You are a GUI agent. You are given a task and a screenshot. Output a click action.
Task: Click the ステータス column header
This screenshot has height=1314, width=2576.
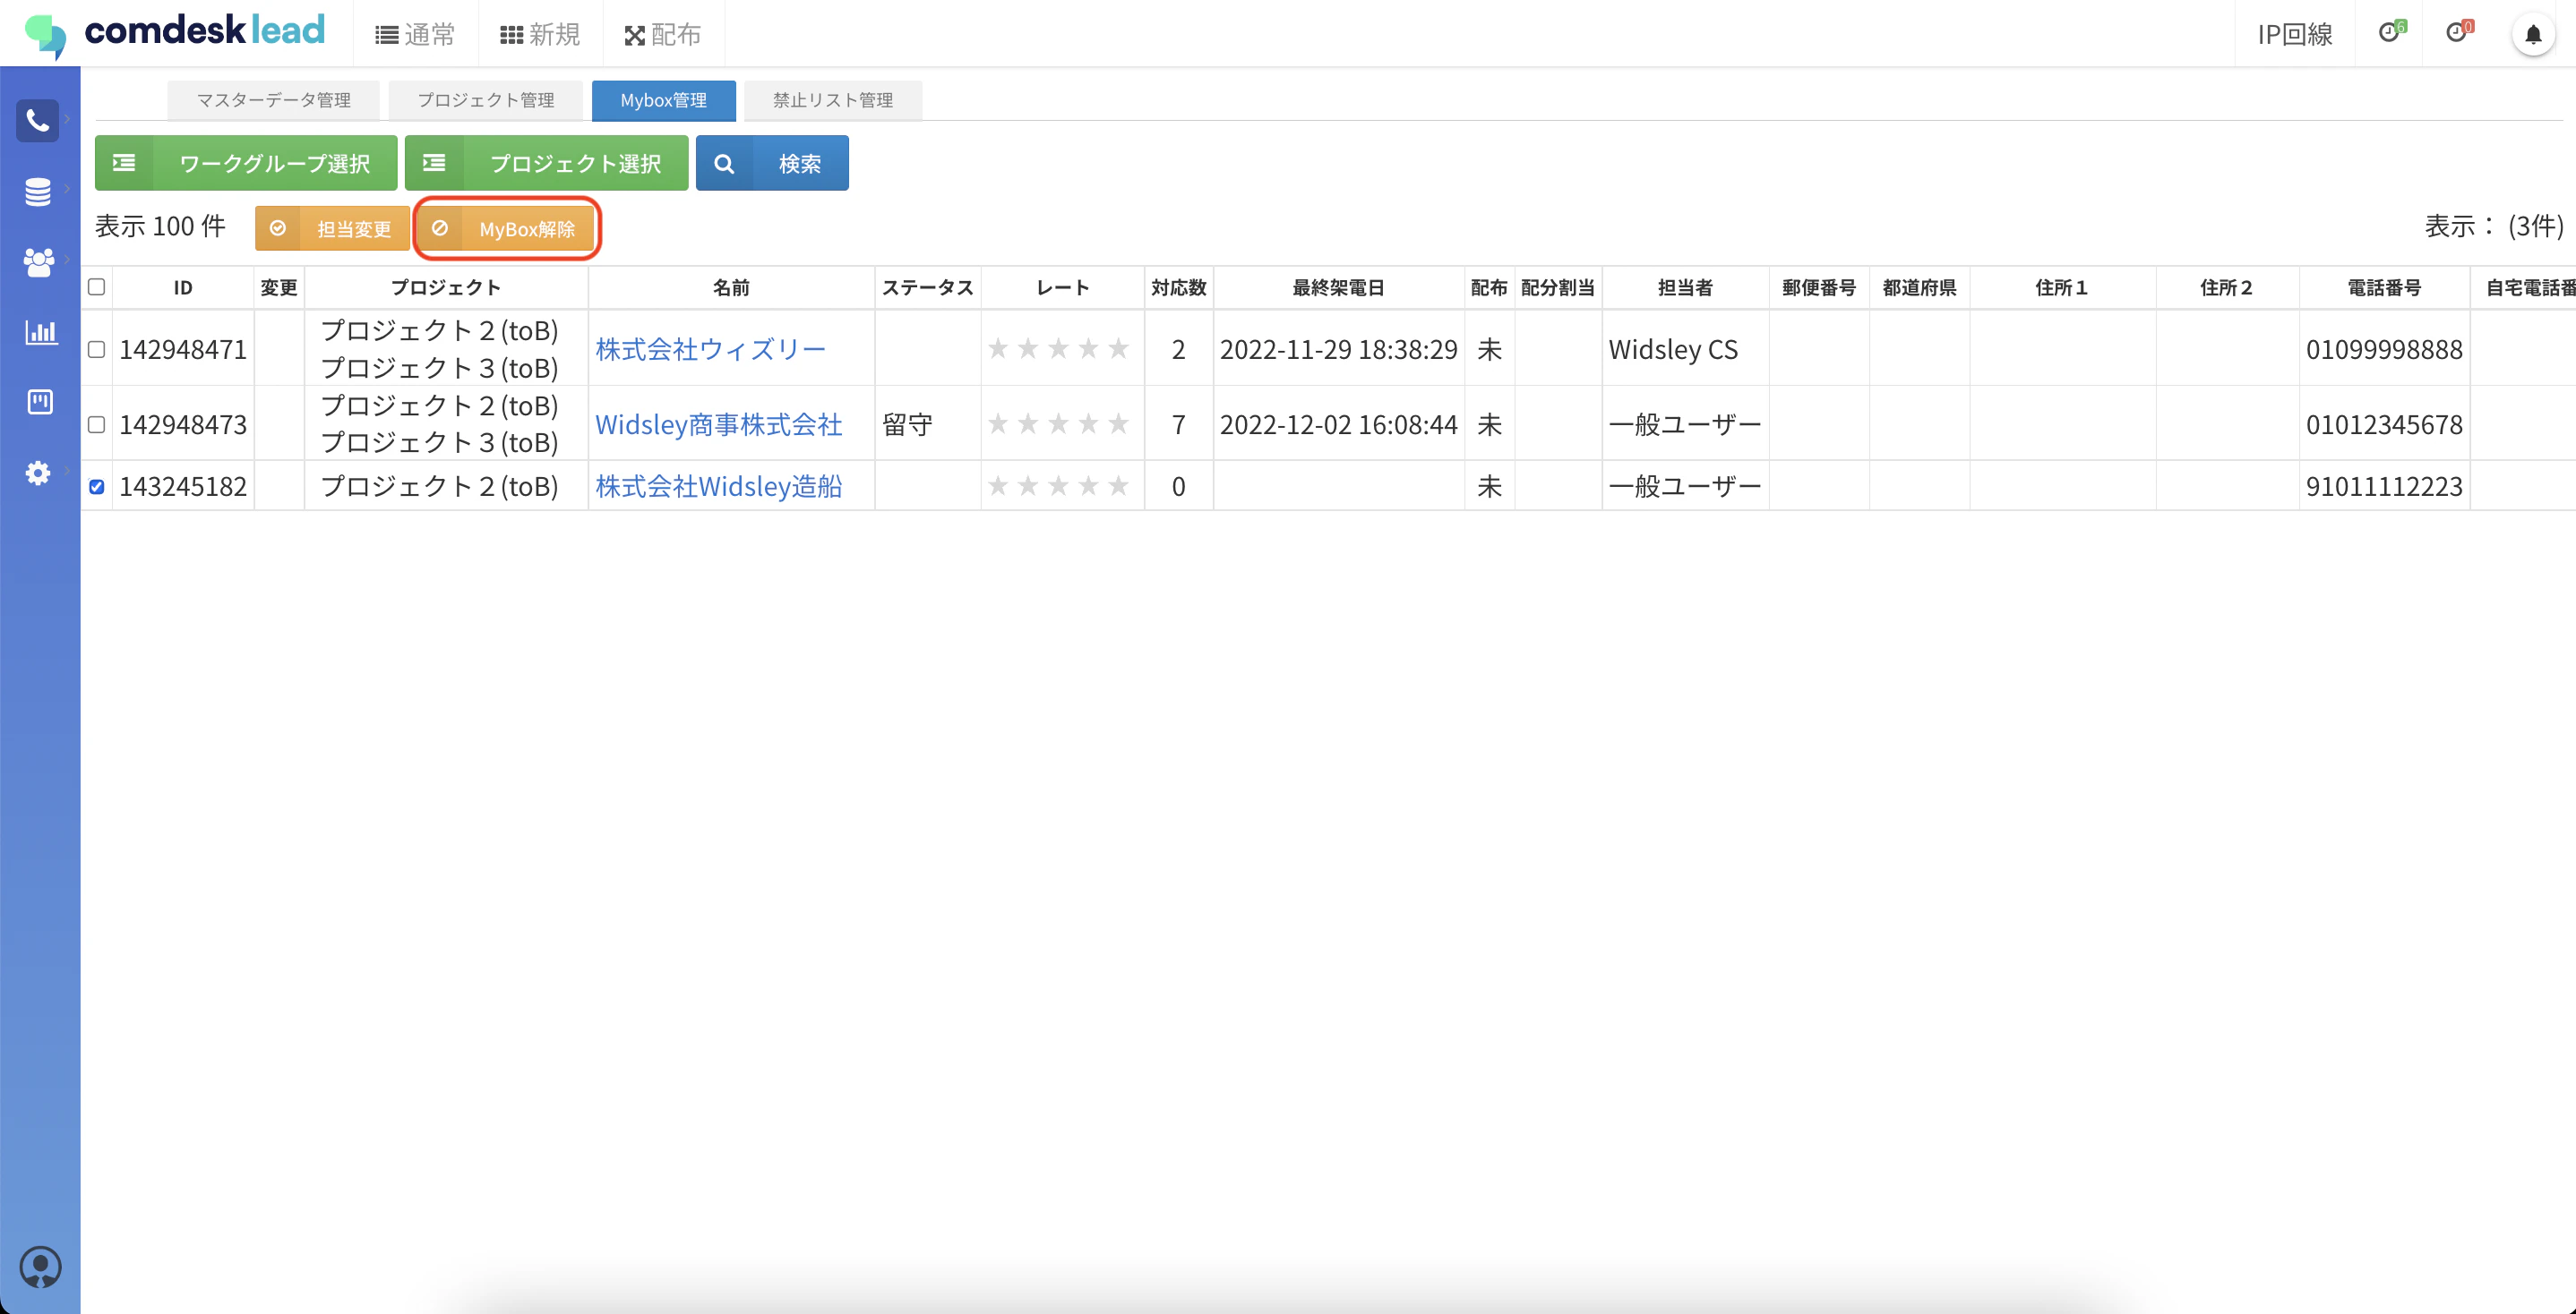tap(928, 288)
